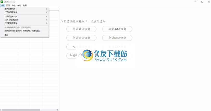Click the left scroll arrow of the horizontal scrollbar
Viewport: 211px width, 111px height.
tap(1, 110)
